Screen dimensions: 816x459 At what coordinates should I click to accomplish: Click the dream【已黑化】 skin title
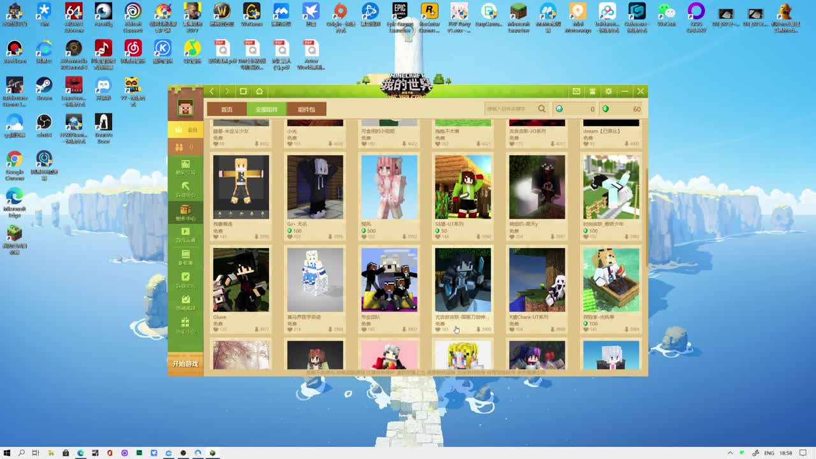click(x=602, y=131)
